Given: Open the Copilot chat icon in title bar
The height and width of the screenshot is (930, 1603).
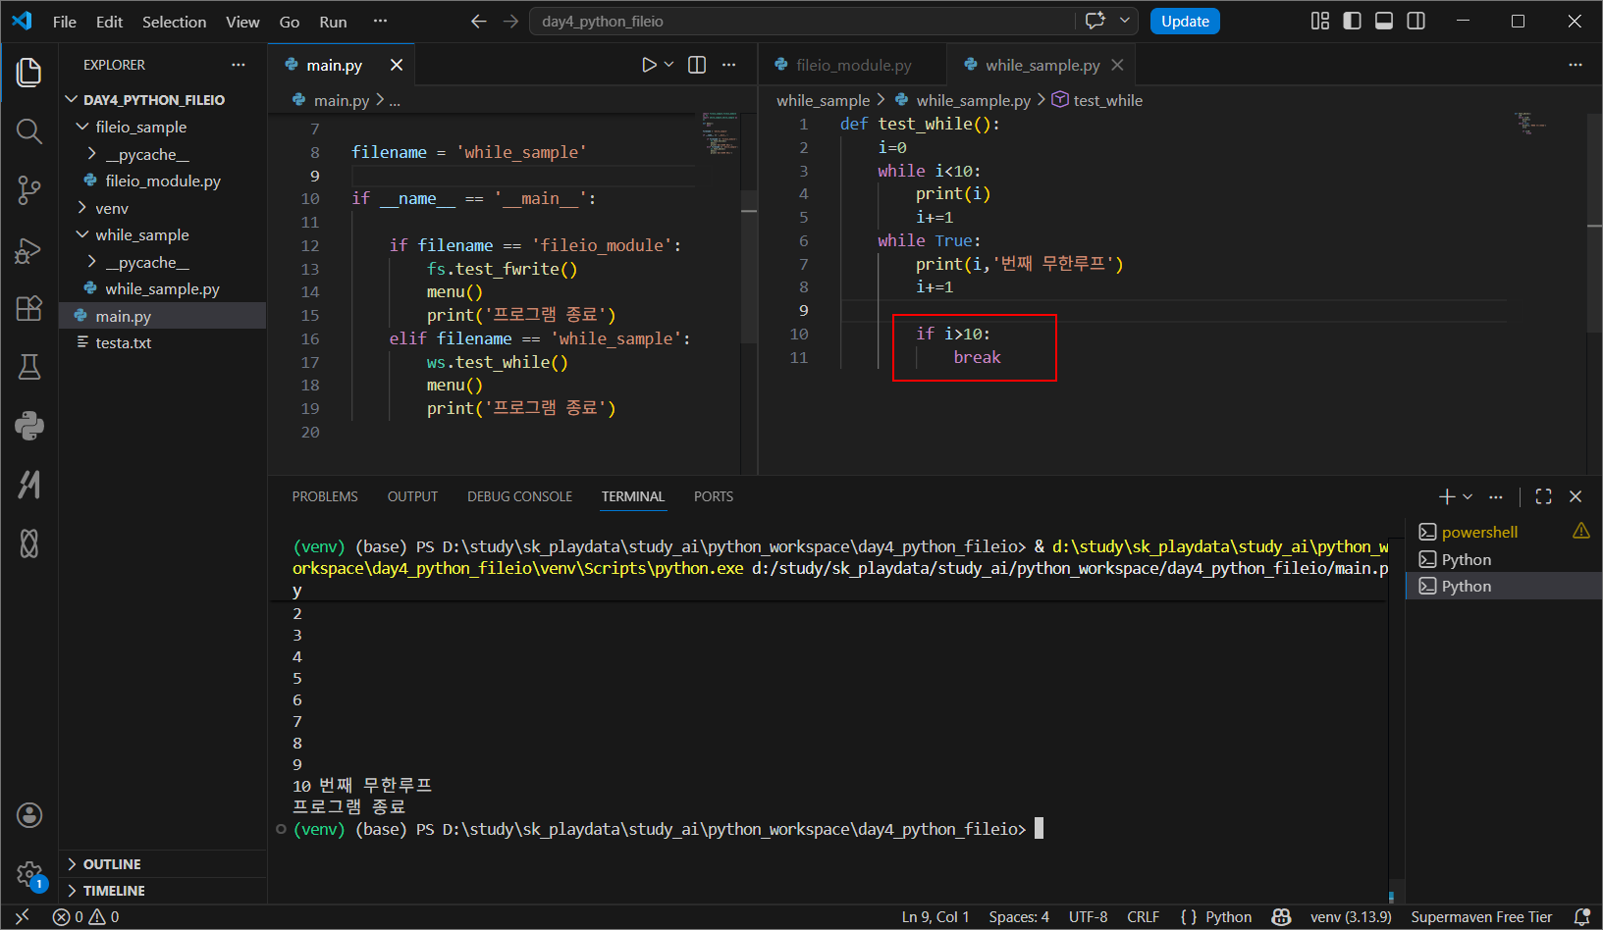Looking at the screenshot, I should tap(1095, 21).
